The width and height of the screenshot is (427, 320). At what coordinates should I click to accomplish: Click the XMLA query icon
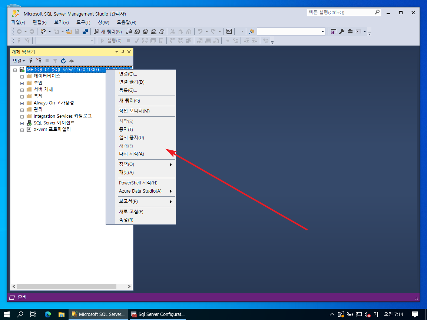[153, 31]
